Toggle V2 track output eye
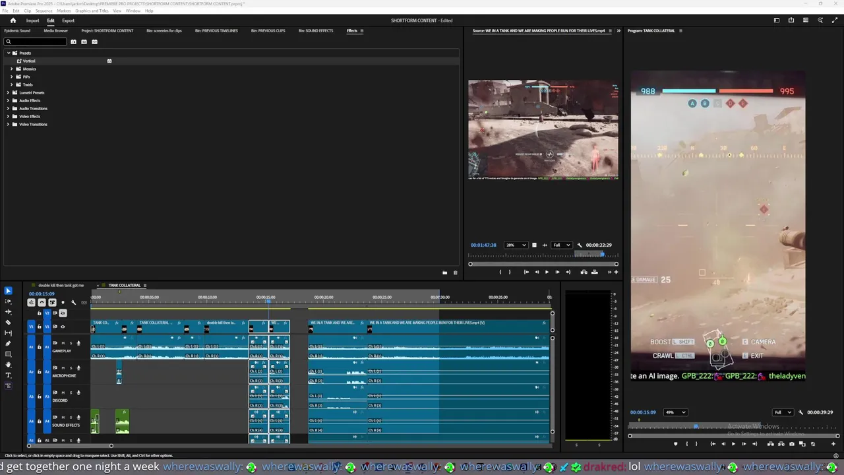 pyautogui.click(x=63, y=313)
